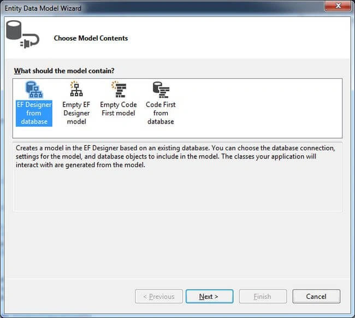Choose the Empty Code First model icon
Screen dimensions: 355x318
click(119, 89)
